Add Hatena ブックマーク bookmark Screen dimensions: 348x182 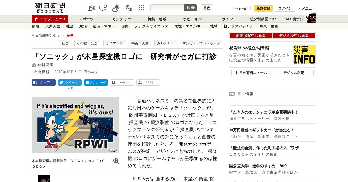pos(96,83)
